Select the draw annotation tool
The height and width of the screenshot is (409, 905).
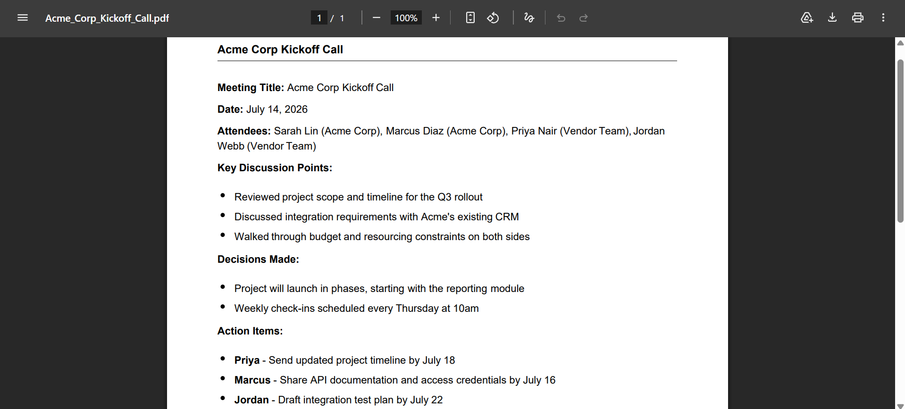click(529, 18)
